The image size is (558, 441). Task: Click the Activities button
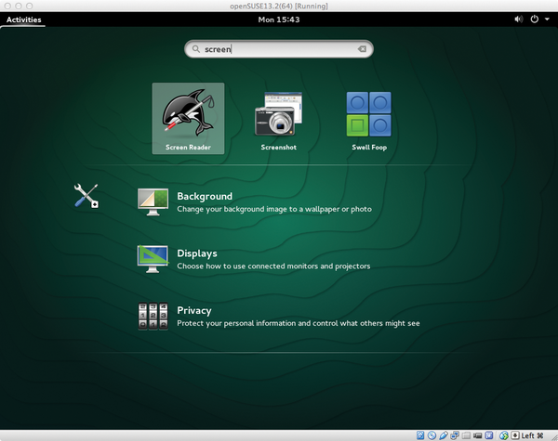[24, 19]
